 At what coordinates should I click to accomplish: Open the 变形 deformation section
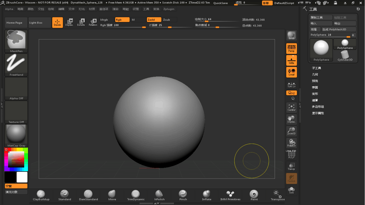coord(315,94)
